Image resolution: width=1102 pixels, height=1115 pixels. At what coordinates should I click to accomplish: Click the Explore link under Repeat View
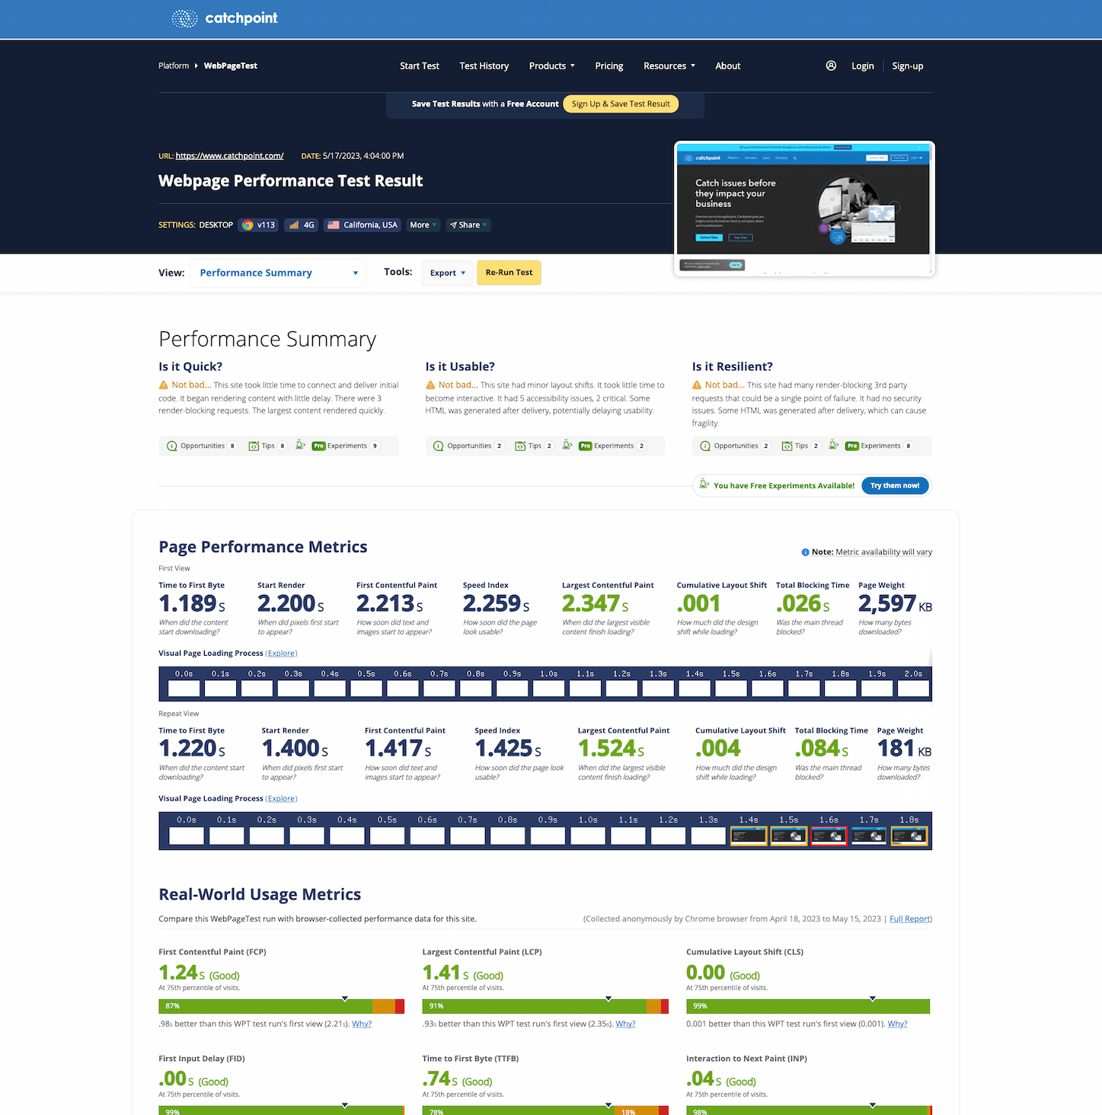[x=281, y=799]
